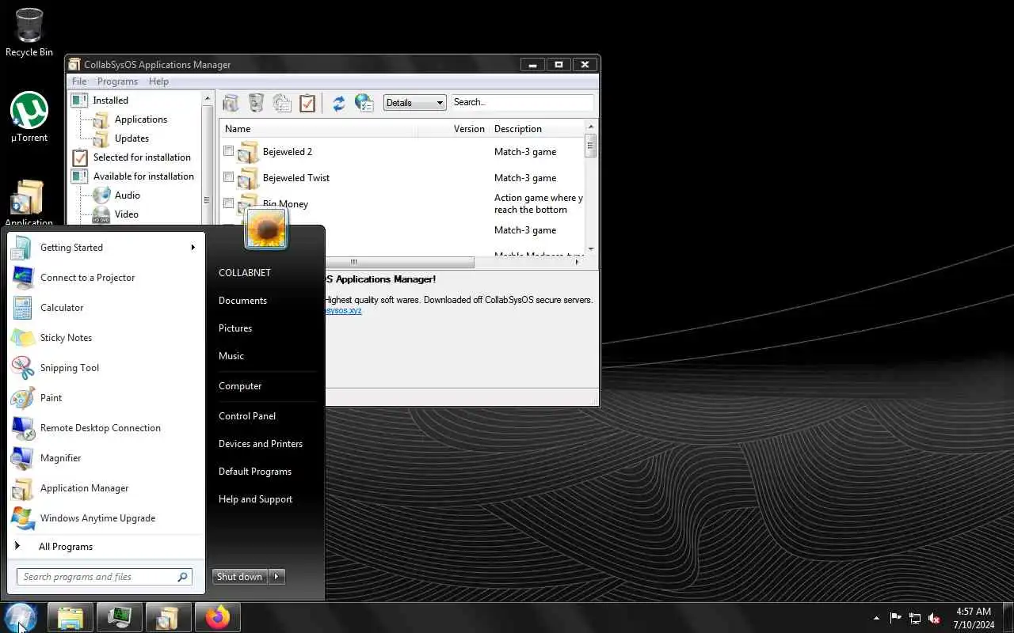Click the gears and list toolbar icon
The width and height of the screenshot is (1014, 633).
(x=282, y=102)
